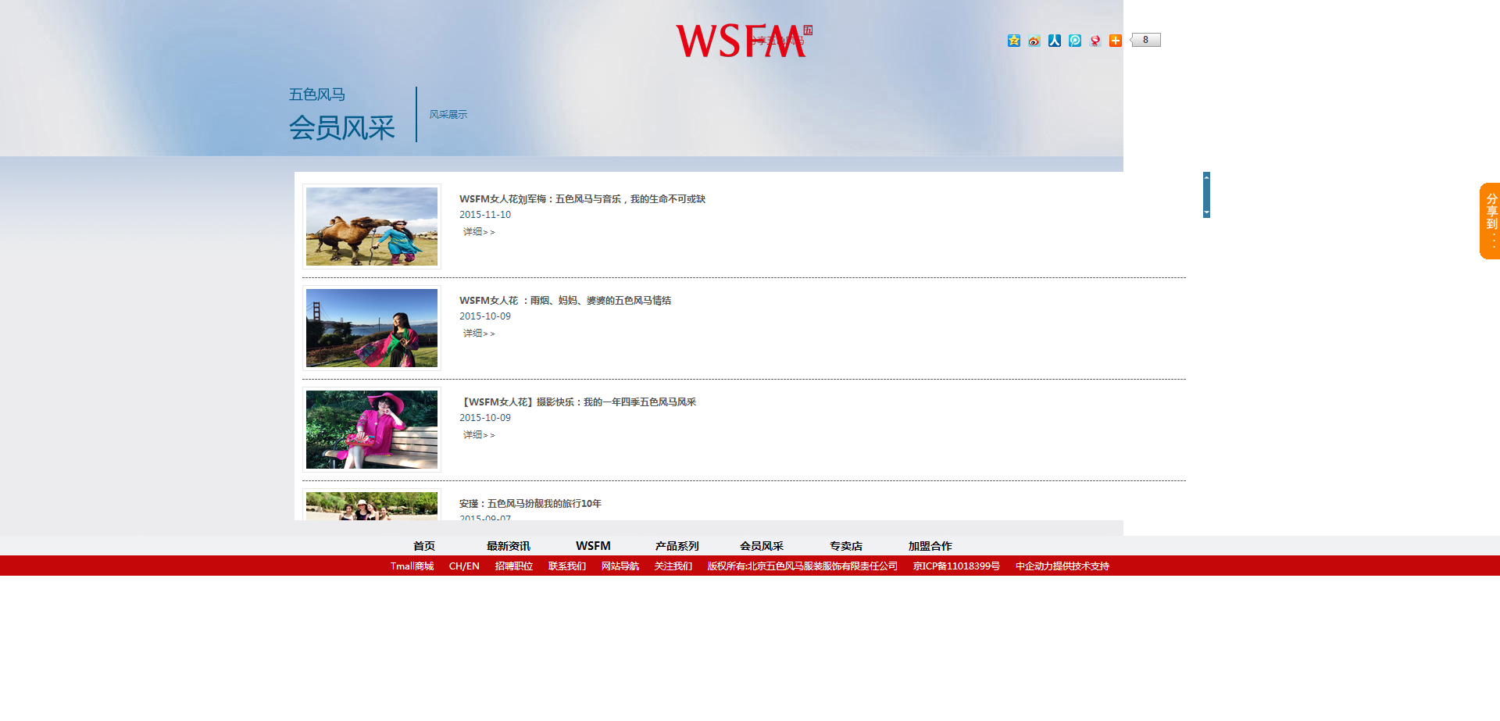1500x721 pixels.
Task: Share to Renren via blue icon
Action: (1055, 41)
